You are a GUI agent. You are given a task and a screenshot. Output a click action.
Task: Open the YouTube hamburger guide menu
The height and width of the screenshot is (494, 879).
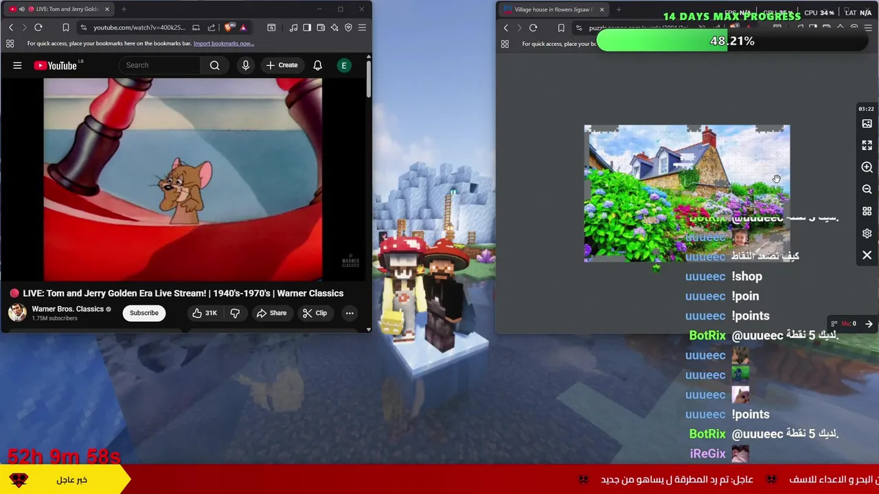click(x=17, y=65)
